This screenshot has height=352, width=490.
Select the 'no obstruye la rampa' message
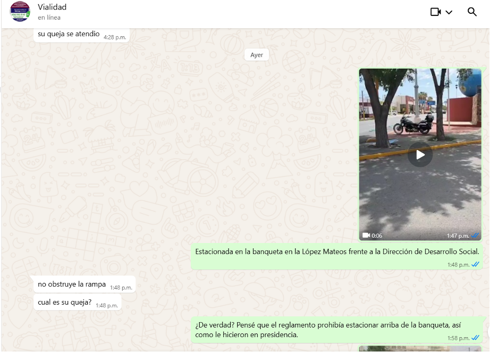(72, 284)
